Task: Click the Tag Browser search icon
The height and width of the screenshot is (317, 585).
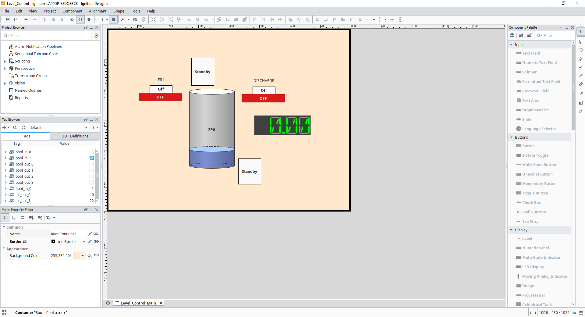Action: [15, 127]
